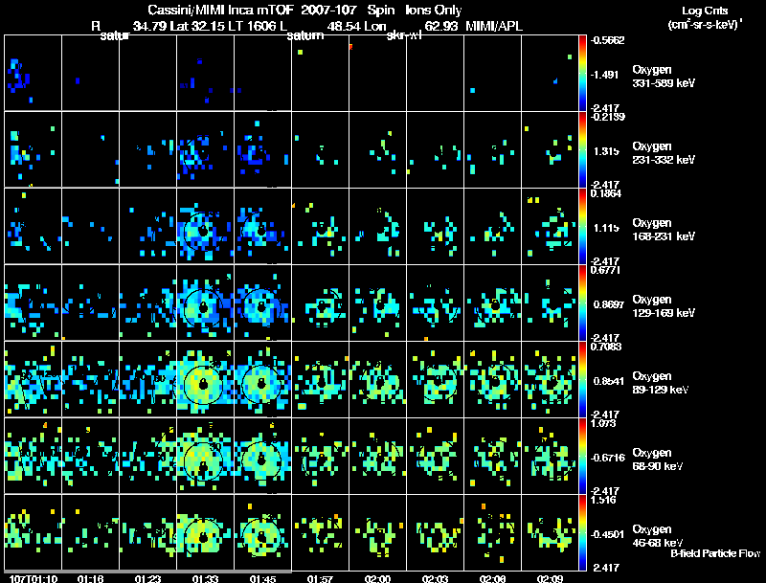
Task: Click the 'Oxygen 331-589 keV' row label
Action: point(664,77)
